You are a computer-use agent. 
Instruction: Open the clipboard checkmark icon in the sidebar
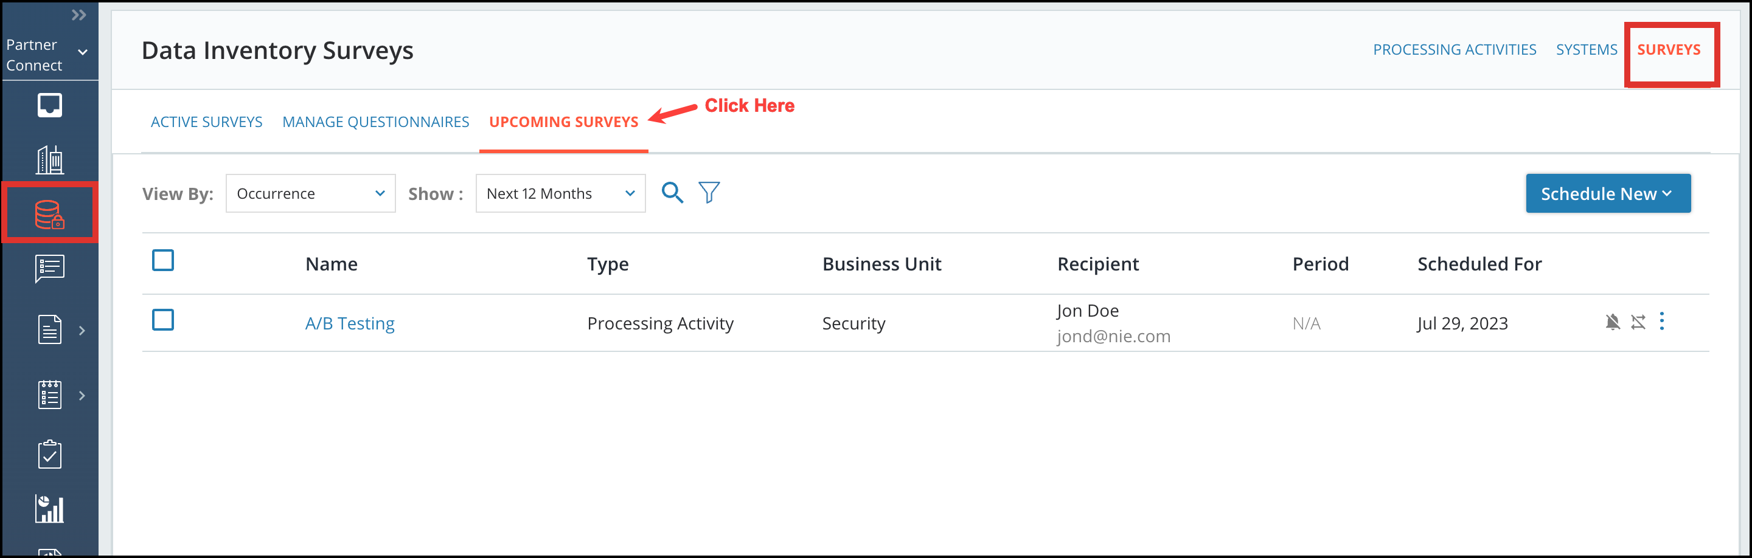tap(50, 454)
